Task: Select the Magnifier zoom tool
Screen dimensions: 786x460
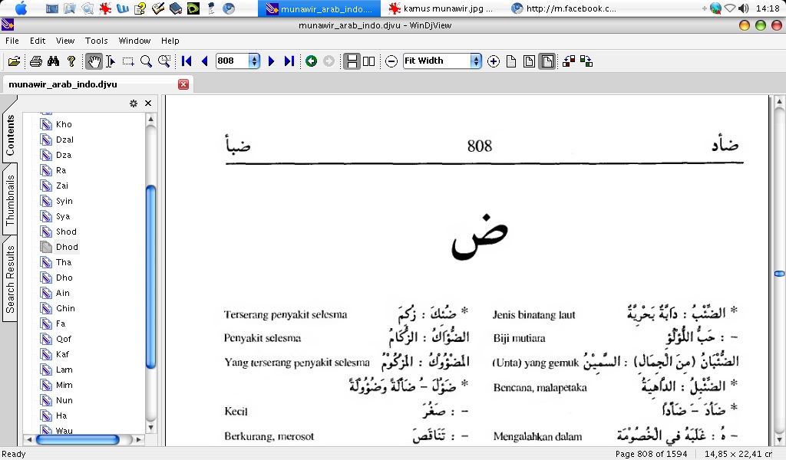Action: click(144, 61)
